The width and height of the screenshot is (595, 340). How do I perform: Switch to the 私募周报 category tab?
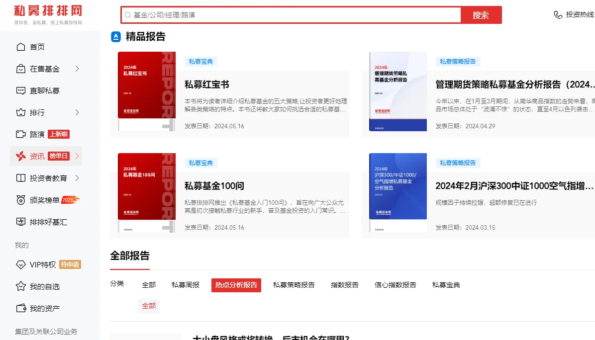click(x=185, y=285)
